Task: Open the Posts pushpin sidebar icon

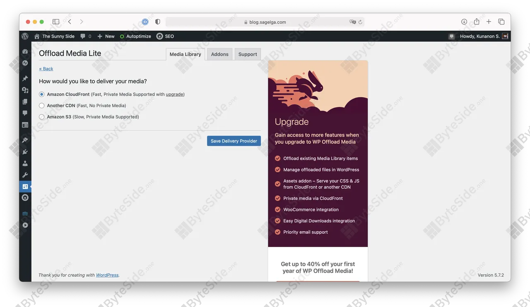Action: [x=25, y=79]
